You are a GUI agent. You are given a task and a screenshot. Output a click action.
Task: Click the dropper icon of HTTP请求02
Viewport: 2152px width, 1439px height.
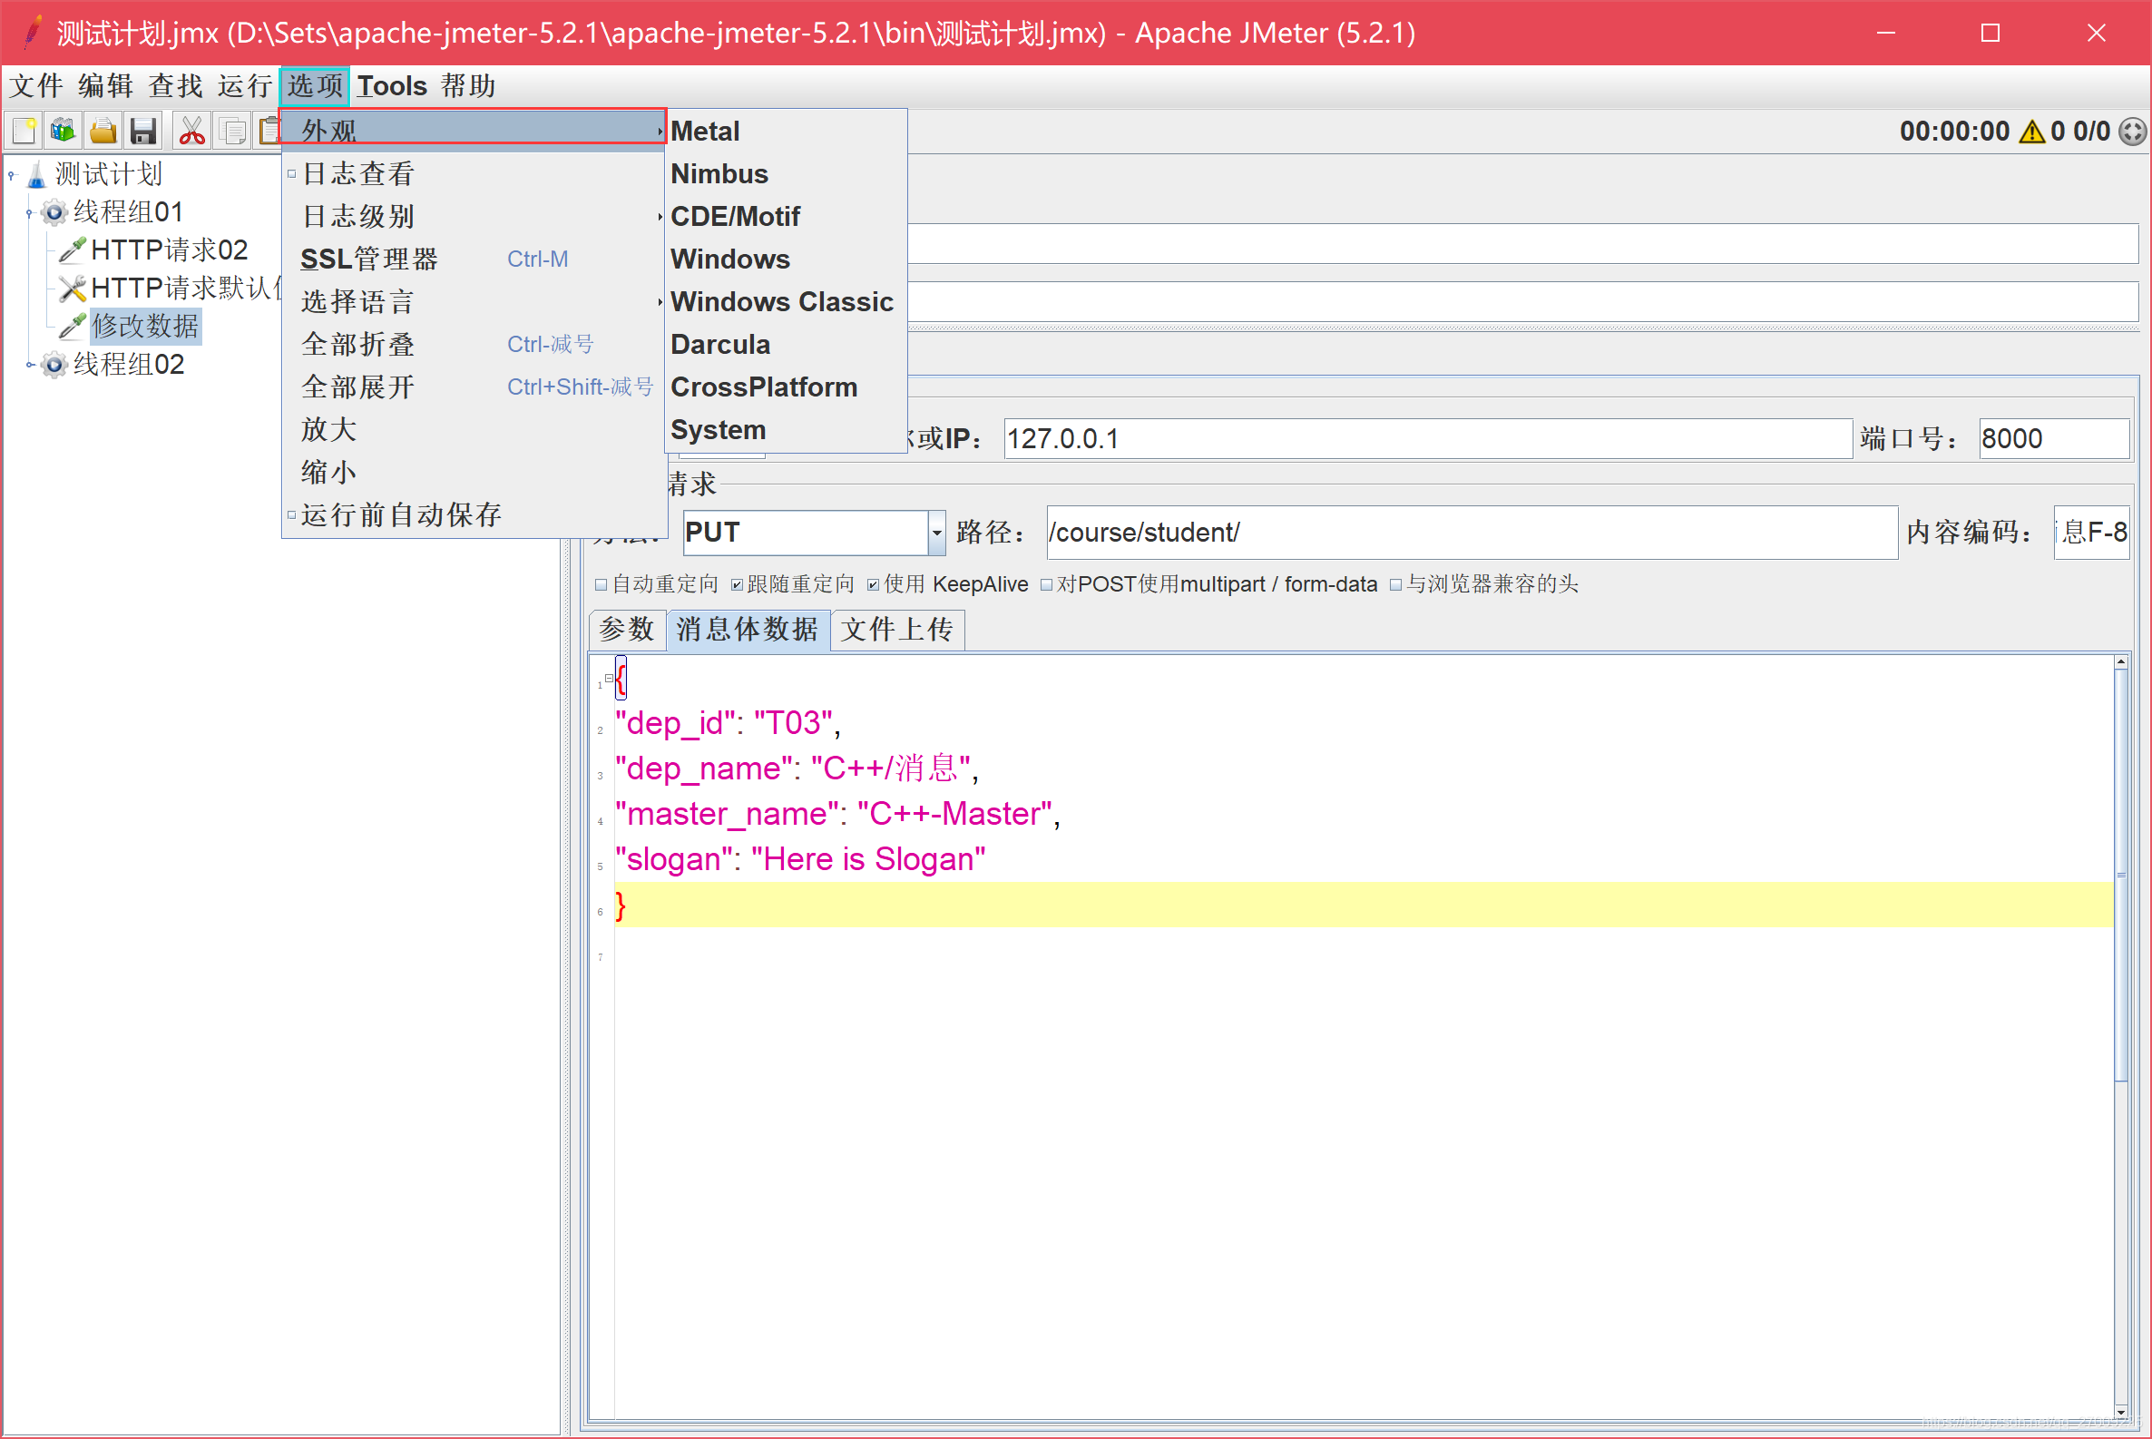(73, 250)
